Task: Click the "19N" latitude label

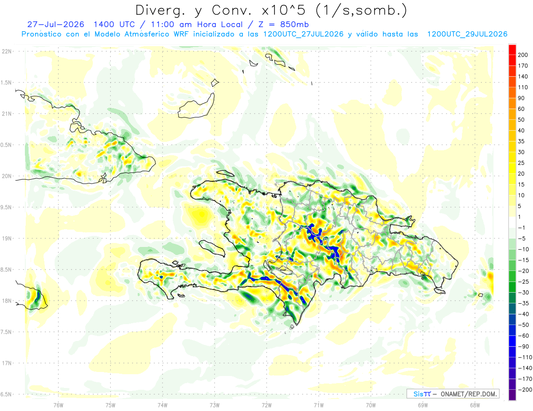Action: tap(7, 239)
